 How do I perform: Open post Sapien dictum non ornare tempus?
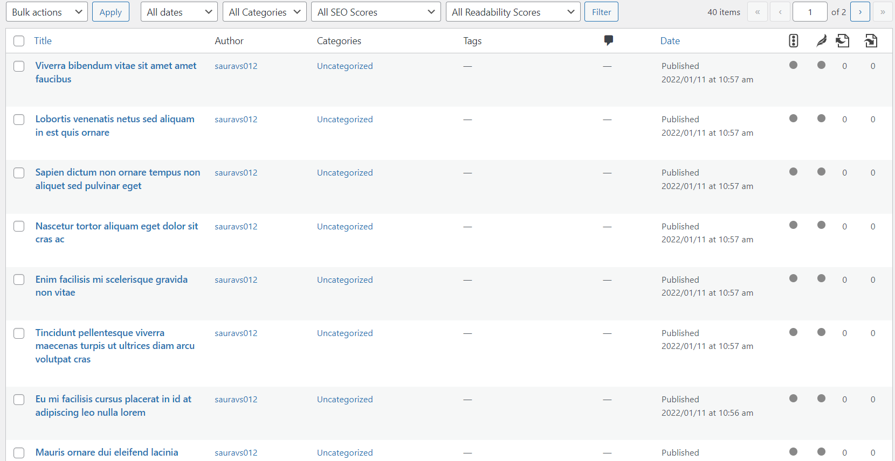118,179
